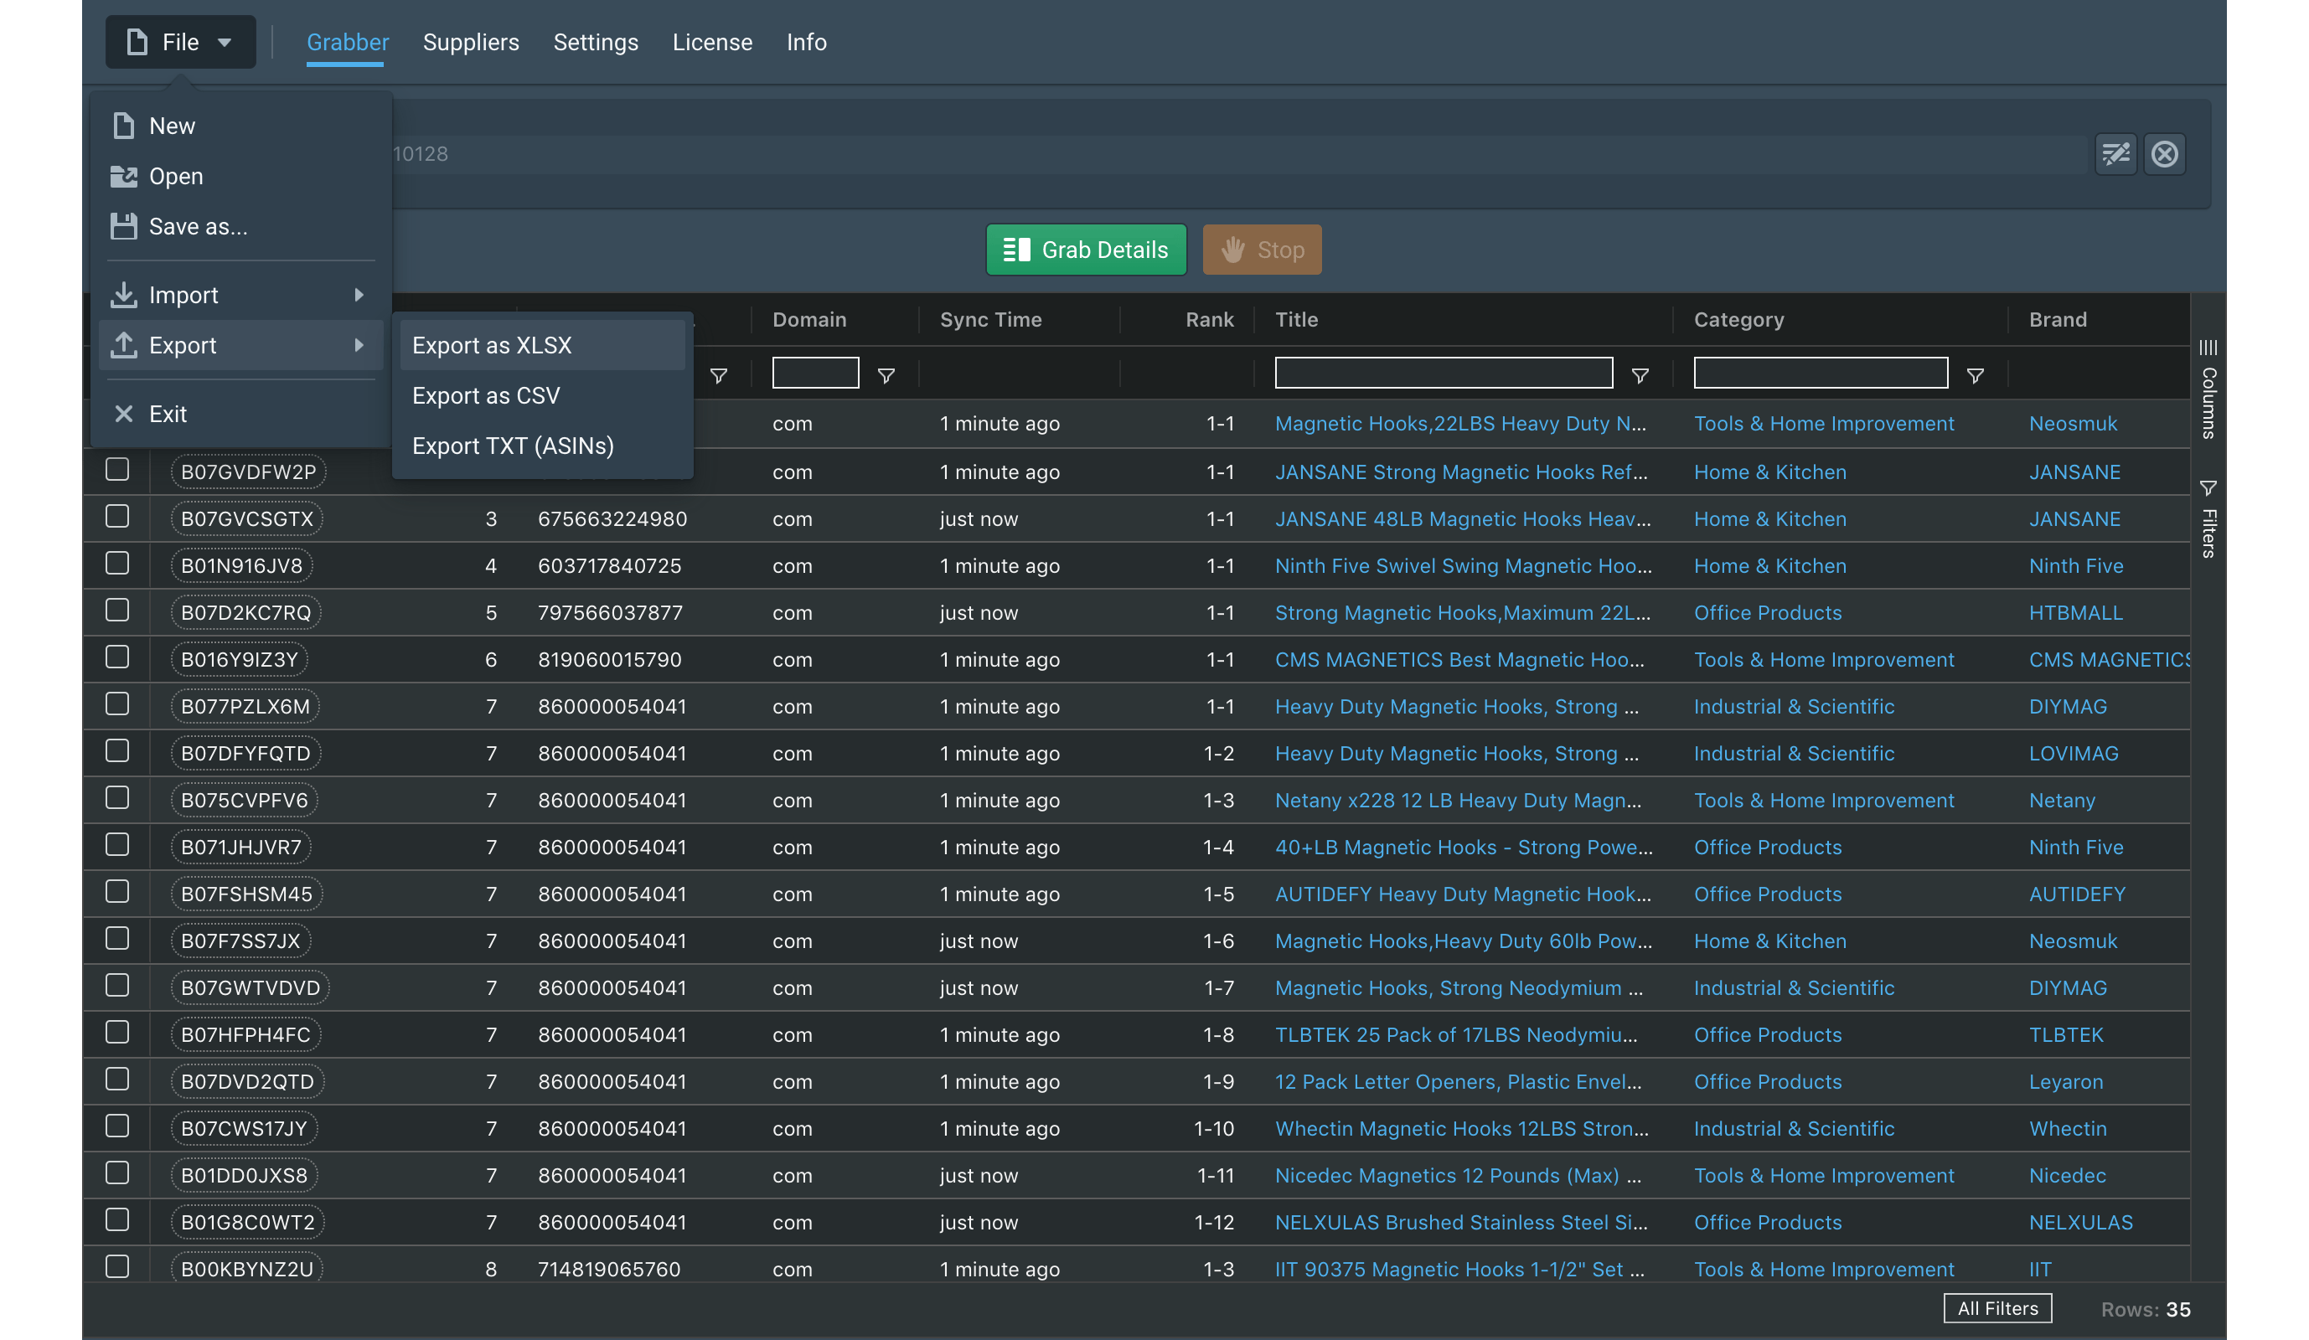Click the edit list icon beside the search field

coord(2115,153)
